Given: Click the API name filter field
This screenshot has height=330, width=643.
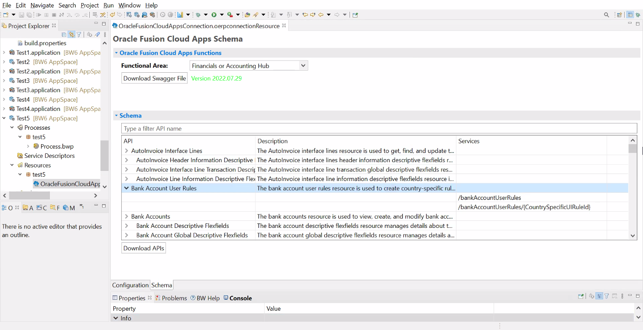Looking at the screenshot, I should click(x=379, y=128).
